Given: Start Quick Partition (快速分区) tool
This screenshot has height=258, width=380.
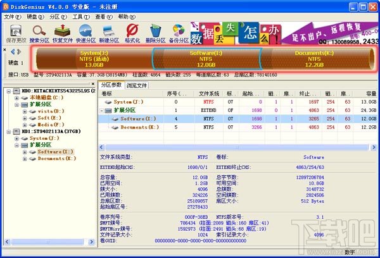Looking at the screenshot, I should click(85, 34).
